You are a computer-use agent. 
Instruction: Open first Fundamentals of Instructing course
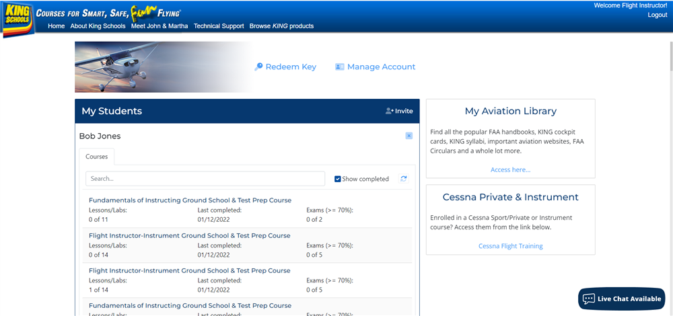coord(190,200)
